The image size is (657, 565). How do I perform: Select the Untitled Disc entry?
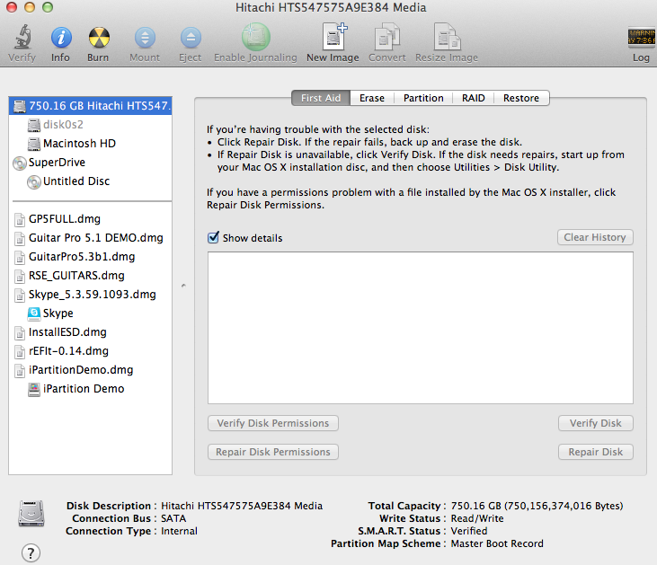(x=90, y=181)
